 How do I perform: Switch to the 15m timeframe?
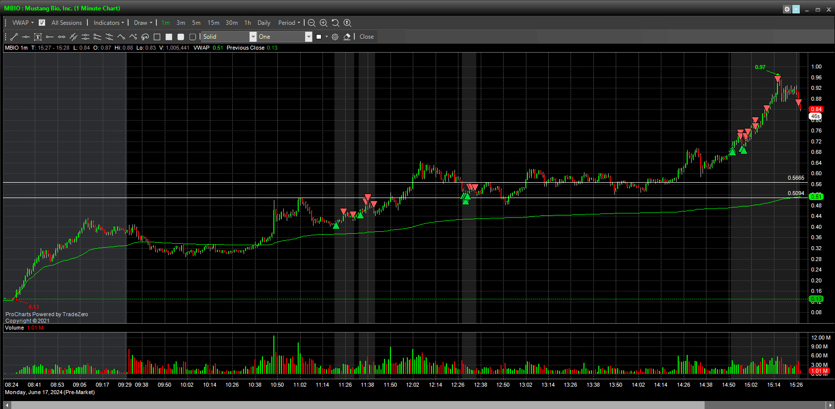point(213,23)
